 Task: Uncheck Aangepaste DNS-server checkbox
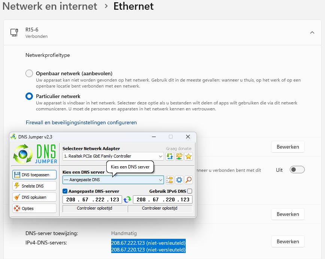65,191
